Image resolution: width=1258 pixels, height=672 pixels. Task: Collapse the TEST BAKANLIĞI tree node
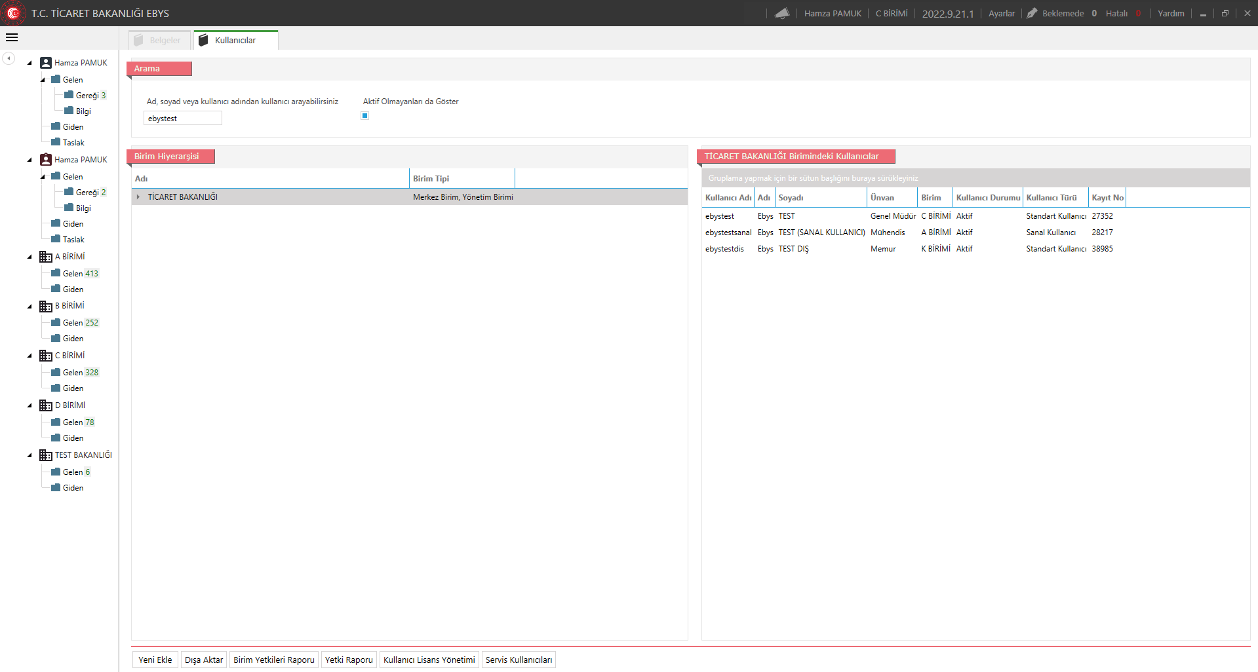29,455
